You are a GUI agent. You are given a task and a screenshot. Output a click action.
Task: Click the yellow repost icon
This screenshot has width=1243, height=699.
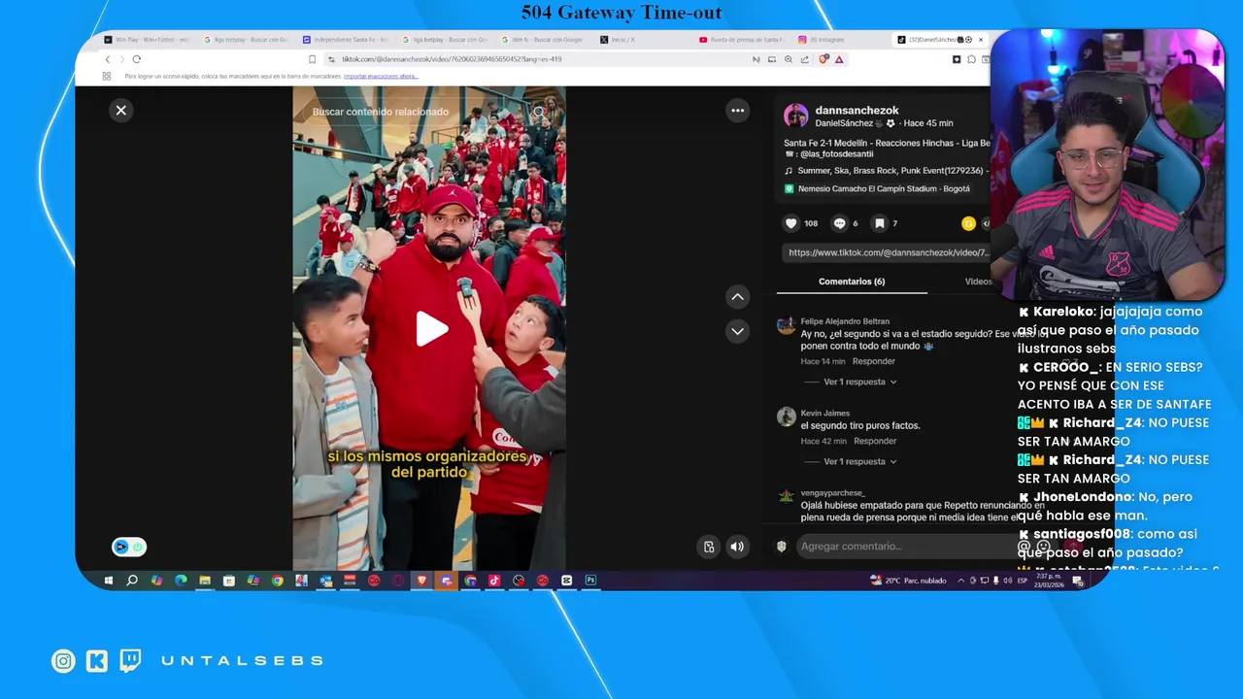[968, 223]
